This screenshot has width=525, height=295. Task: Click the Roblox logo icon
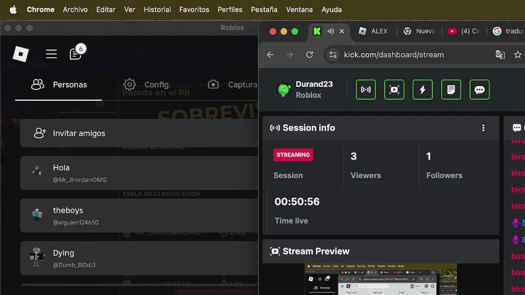(x=21, y=54)
